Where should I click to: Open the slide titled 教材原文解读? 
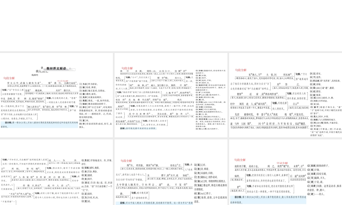(x=56, y=95)
